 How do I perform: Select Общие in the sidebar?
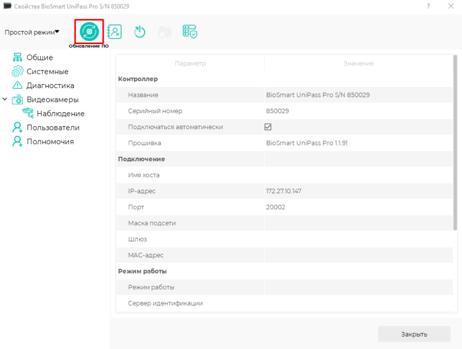40,57
